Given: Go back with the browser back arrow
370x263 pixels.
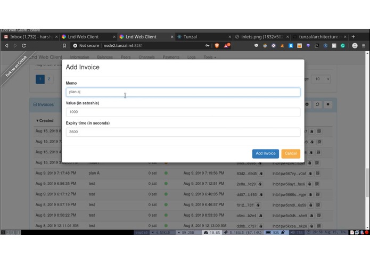Looking at the screenshot, I should [6, 46].
